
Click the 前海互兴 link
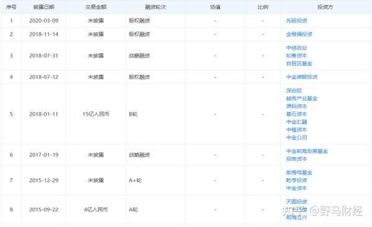296,217
